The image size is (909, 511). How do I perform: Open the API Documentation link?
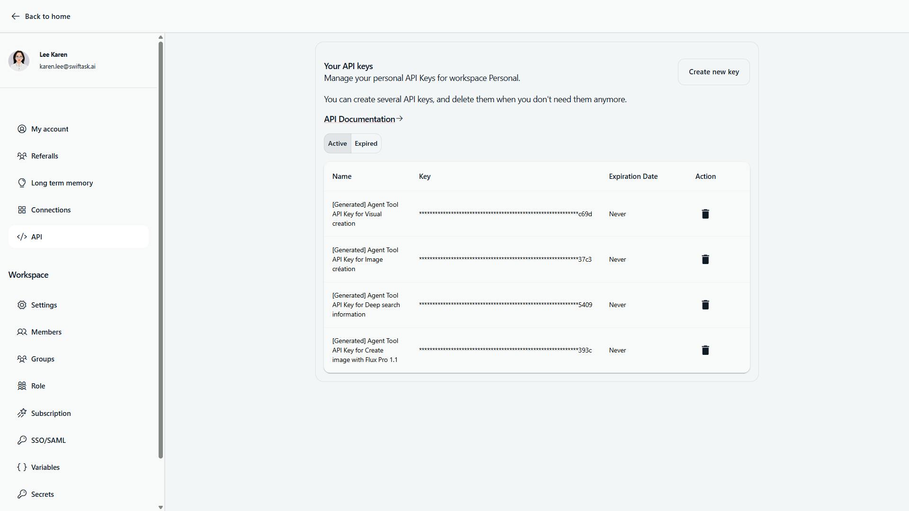click(x=363, y=119)
